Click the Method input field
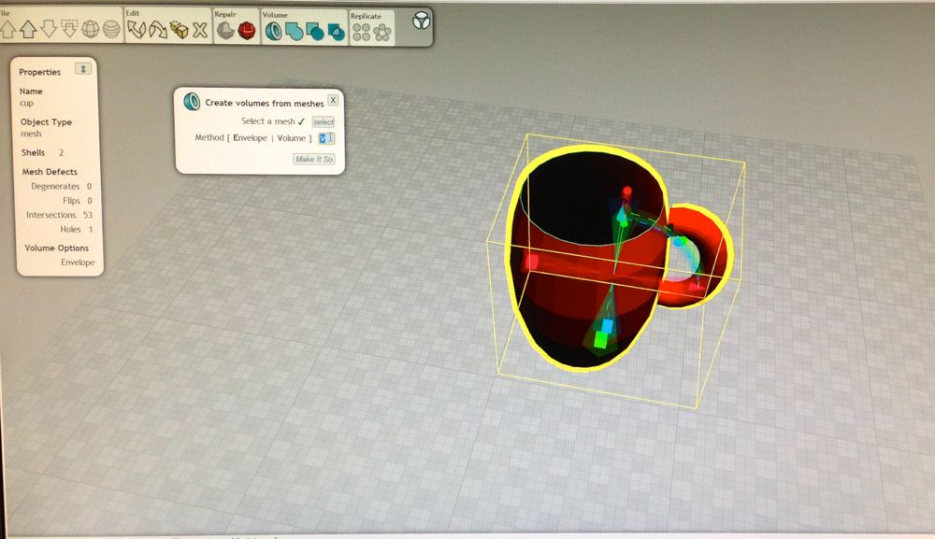Image resolution: width=935 pixels, height=539 pixels. click(x=326, y=138)
